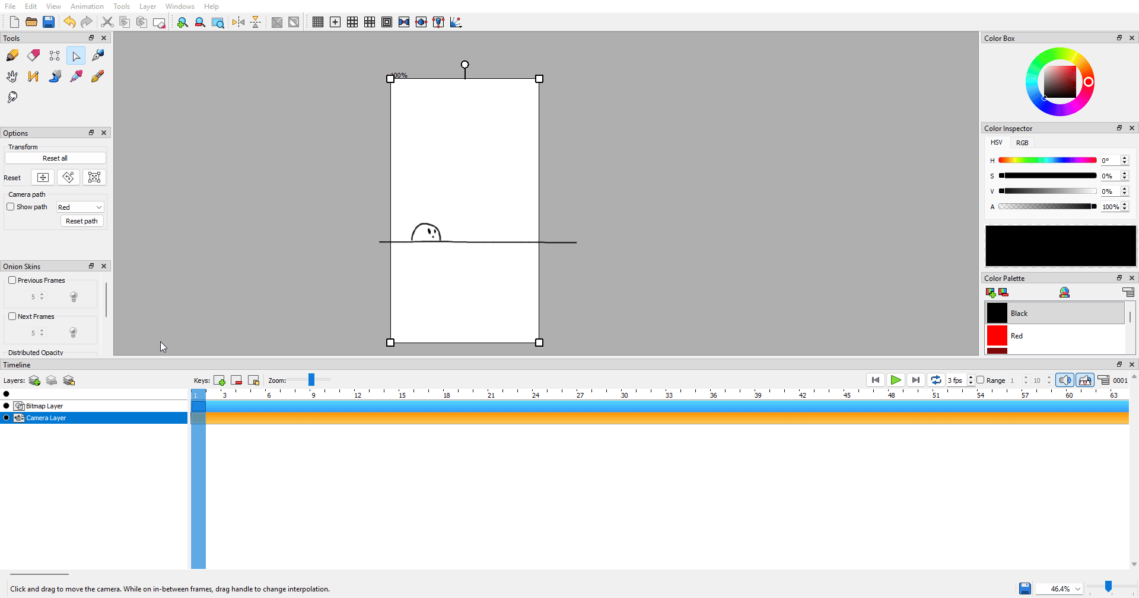The width and height of the screenshot is (1139, 598).
Task: Toggle Camera Layer visibility dot
Action: pos(7,418)
